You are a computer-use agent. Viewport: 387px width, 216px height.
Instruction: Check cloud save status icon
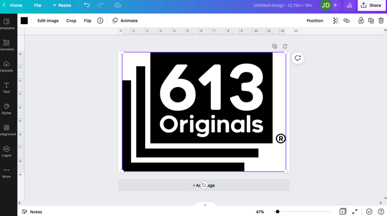pyautogui.click(x=118, y=5)
